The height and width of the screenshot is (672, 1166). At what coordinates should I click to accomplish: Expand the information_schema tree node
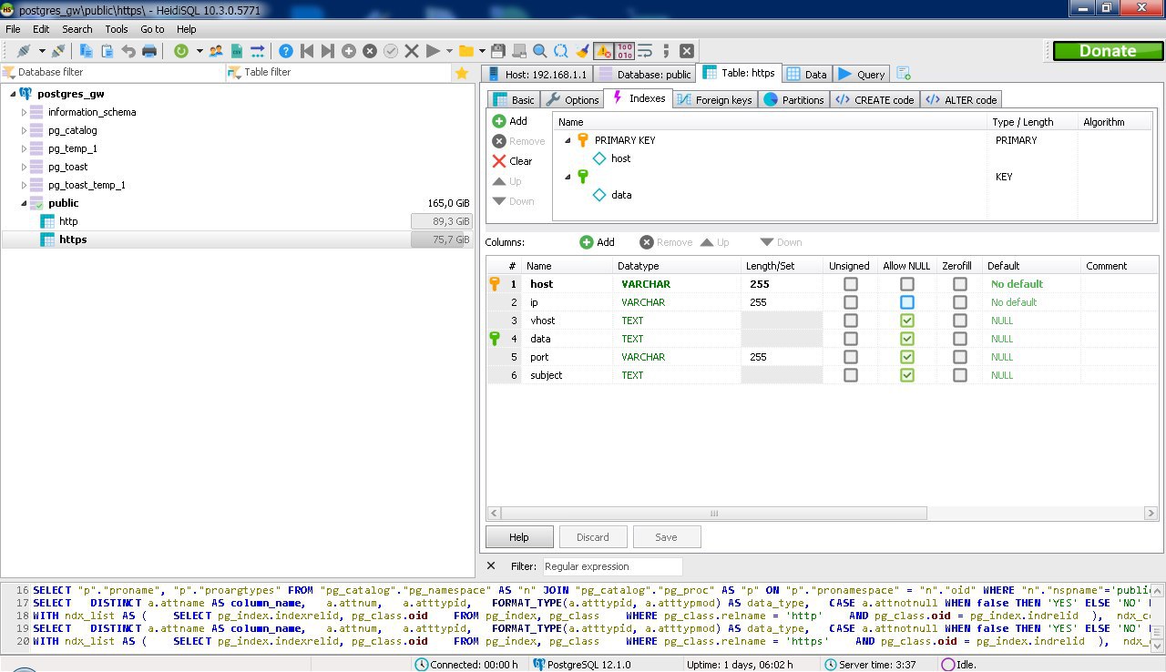click(x=25, y=112)
